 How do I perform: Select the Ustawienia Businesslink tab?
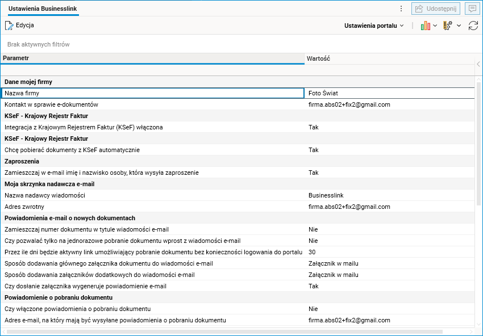click(x=43, y=9)
